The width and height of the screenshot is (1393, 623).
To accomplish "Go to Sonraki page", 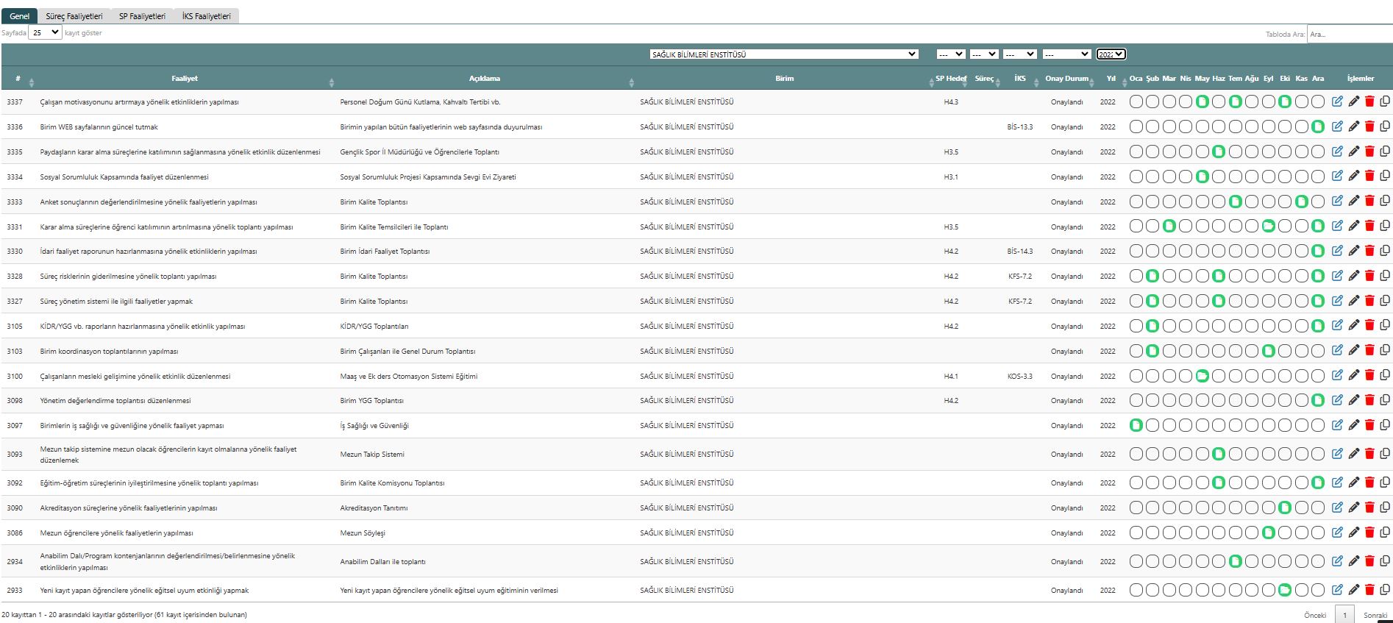I will [x=1375, y=615].
